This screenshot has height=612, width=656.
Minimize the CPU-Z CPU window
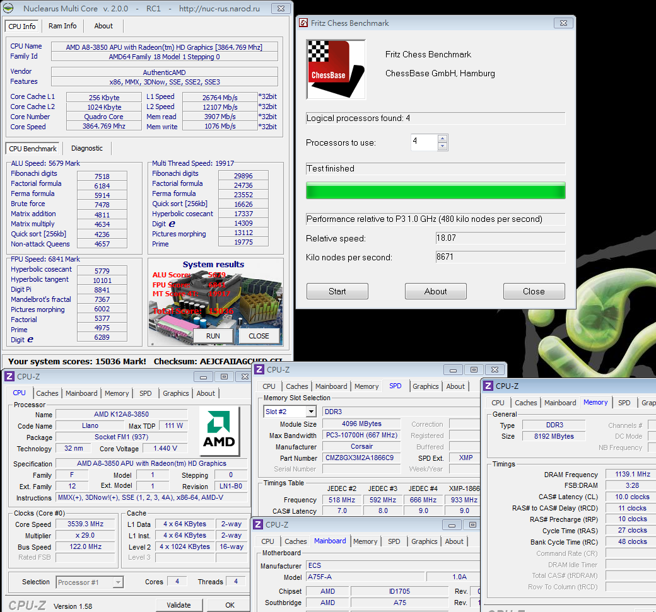[x=203, y=377]
